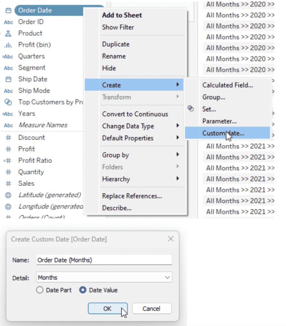
Task: Choose Custom Date from Create submenu
Action: tap(223, 133)
